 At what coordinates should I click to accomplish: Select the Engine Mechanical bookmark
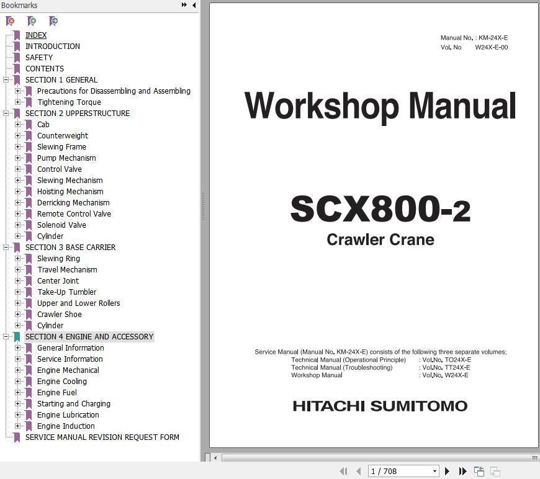(68, 370)
